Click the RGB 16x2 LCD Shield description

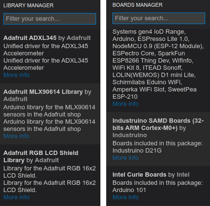click(50, 172)
